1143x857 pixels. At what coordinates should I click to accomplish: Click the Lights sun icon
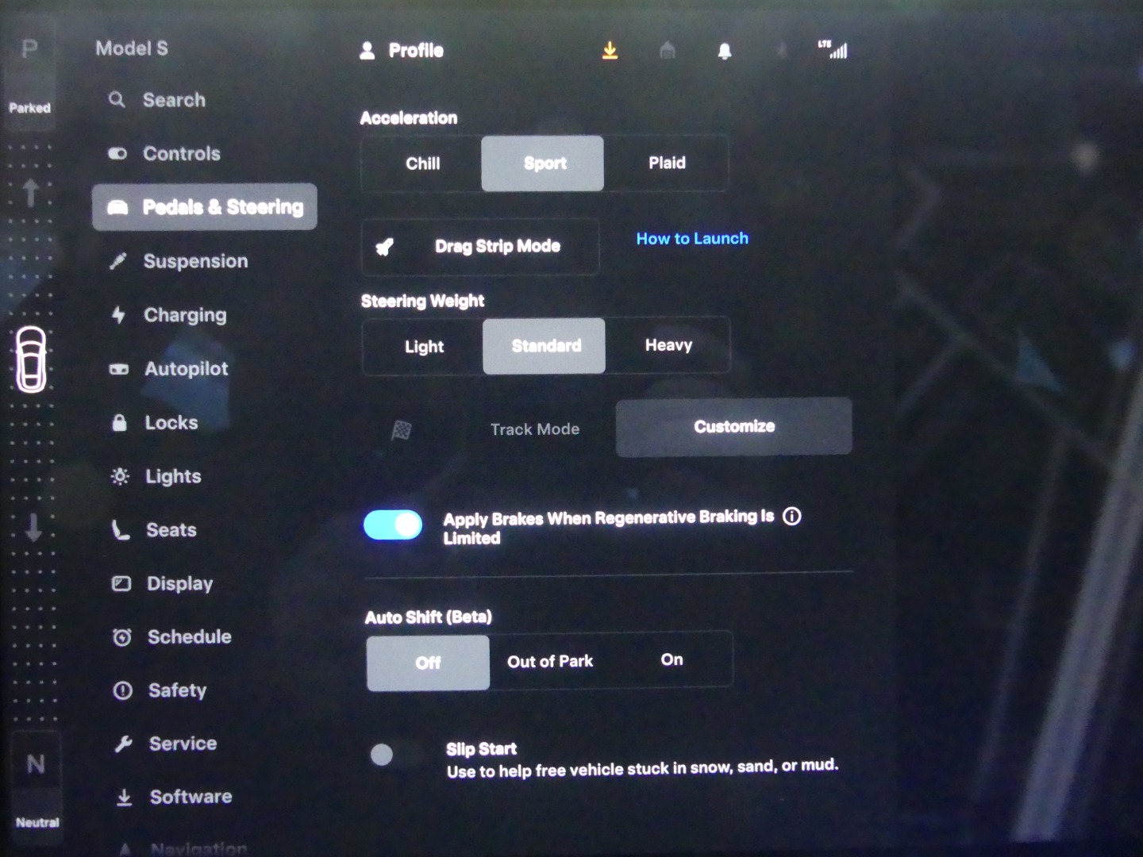tap(120, 476)
